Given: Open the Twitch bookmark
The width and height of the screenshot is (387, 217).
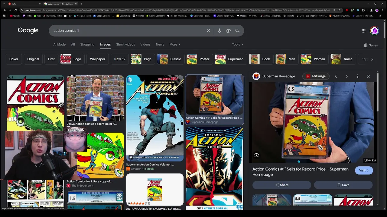Looking at the screenshot, I should pyautogui.click(x=27, y=16).
